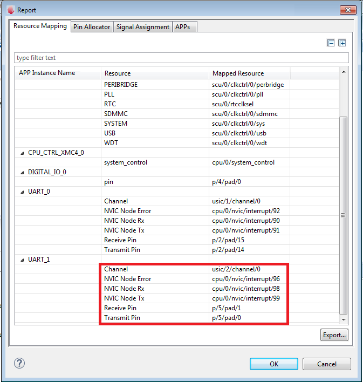363x382 pixels.
Task: Confirm with the OK button
Action: [x=274, y=364]
